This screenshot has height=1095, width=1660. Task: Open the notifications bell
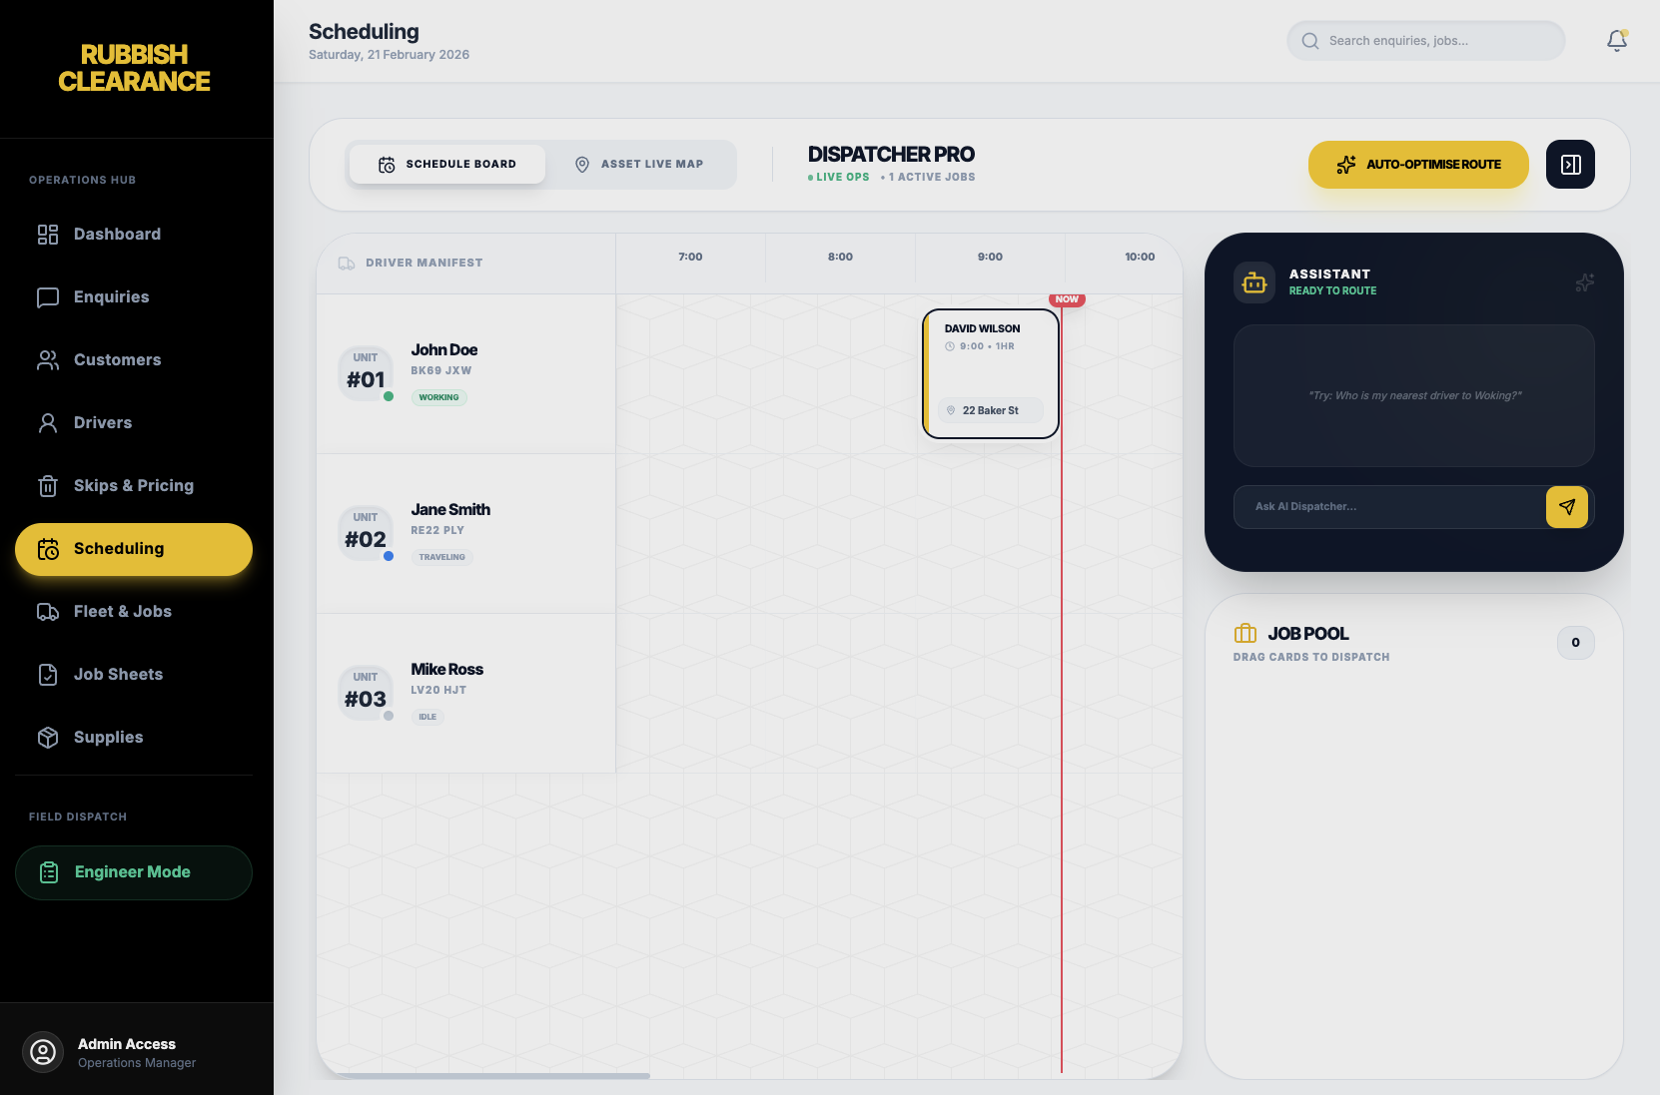click(x=1616, y=41)
